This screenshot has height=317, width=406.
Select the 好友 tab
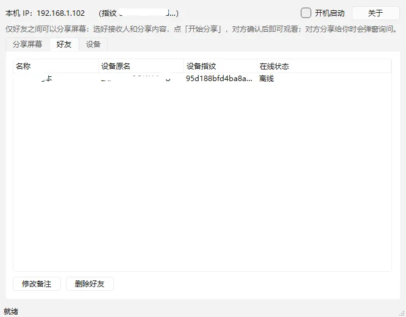tap(64, 45)
